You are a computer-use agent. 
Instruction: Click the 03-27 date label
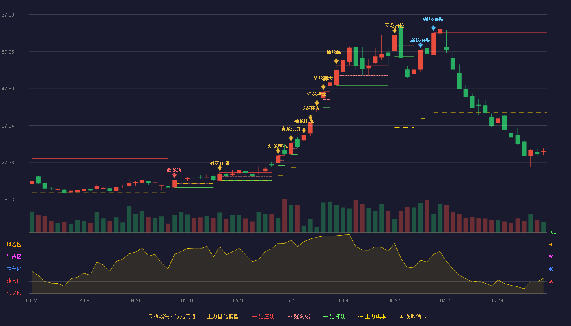click(32, 300)
